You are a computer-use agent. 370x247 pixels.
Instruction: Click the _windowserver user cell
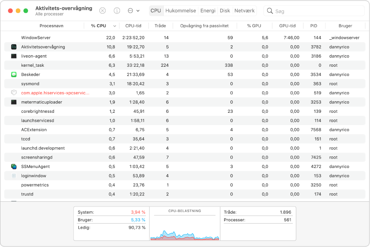point(344,38)
